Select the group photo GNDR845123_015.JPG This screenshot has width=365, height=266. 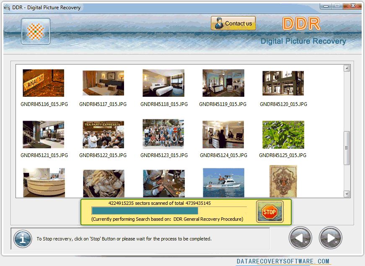(163, 134)
